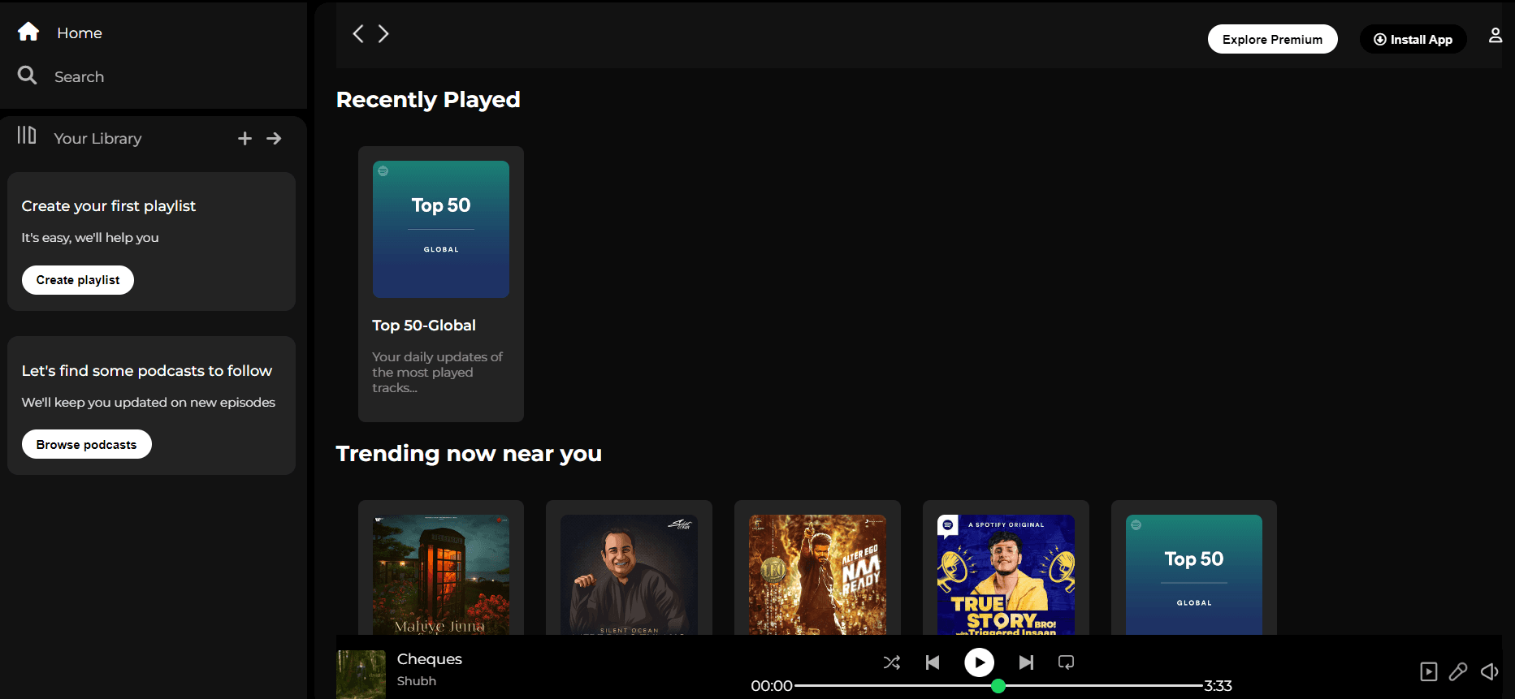Click the Cheques album art thumbnail
Viewport: 1515px width, 699px height.
coord(361,674)
